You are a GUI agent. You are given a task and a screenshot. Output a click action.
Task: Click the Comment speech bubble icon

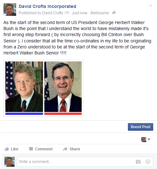pyautogui.click(x=31, y=149)
